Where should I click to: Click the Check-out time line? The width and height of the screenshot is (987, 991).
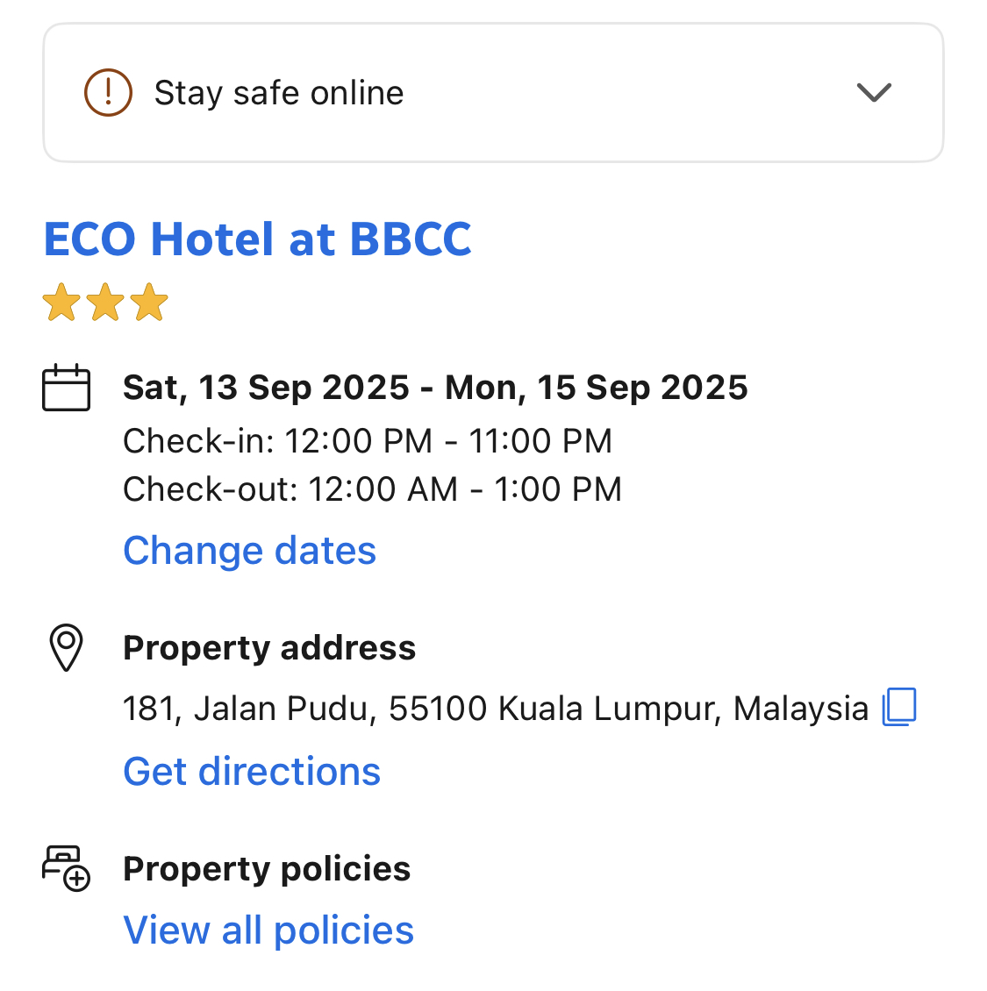click(372, 489)
